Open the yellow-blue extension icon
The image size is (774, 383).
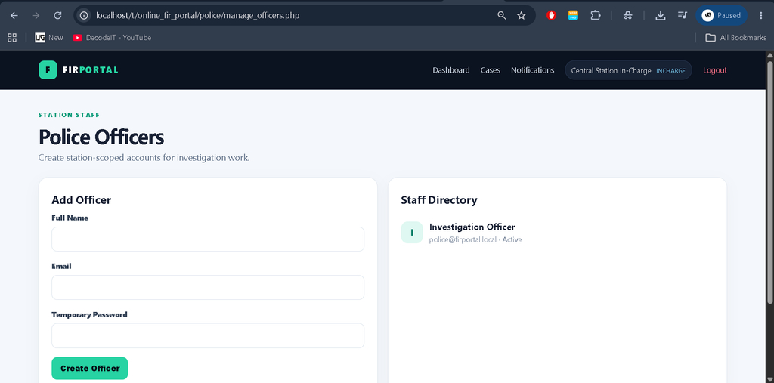pyautogui.click(x=573, y=15)
